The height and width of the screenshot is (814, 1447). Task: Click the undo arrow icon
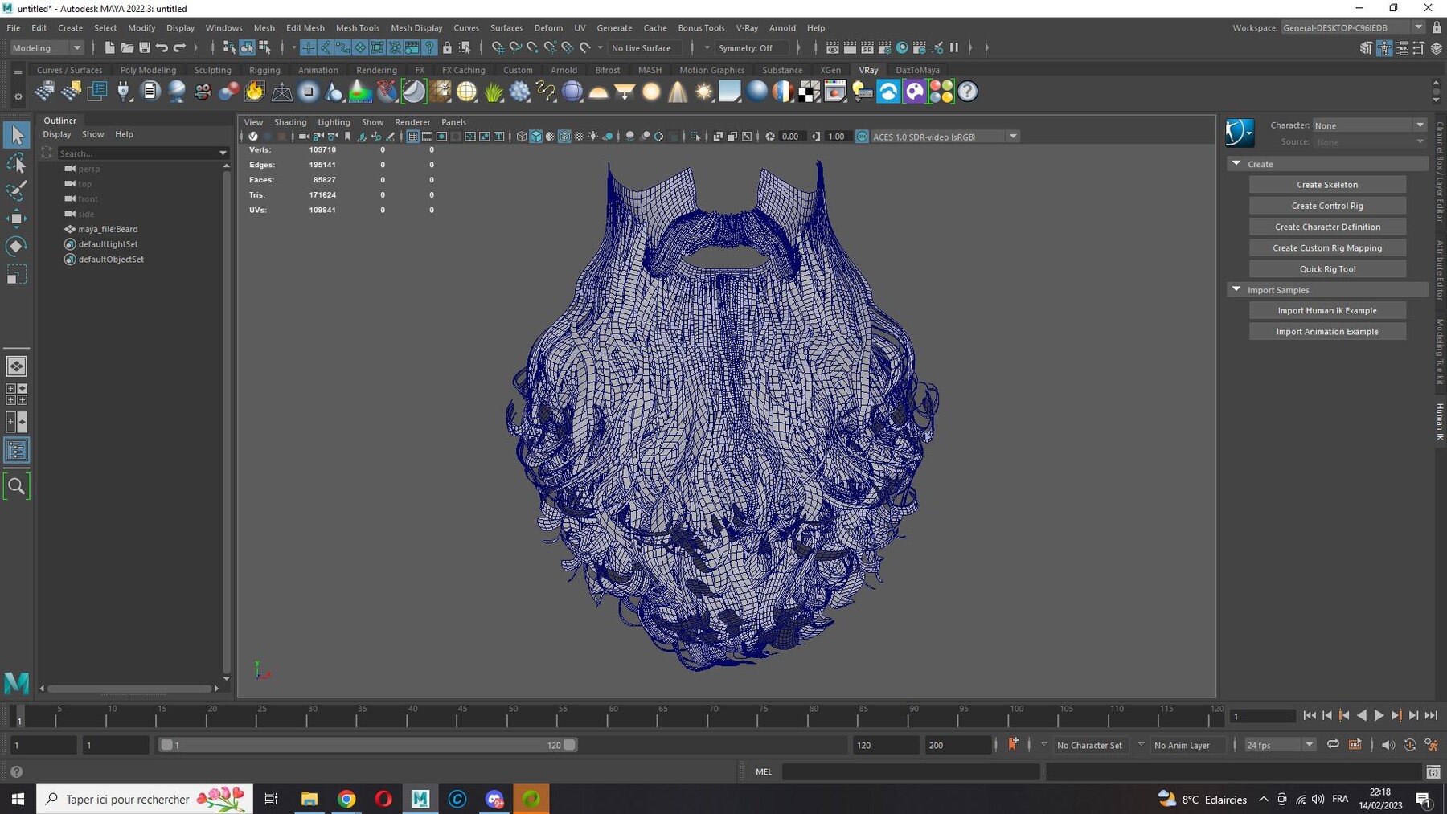coord(162,48)
